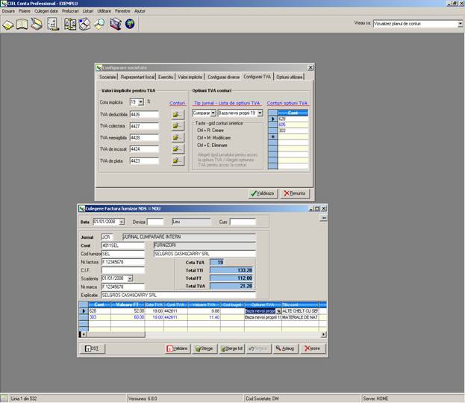Click the lookup icon in Optiune TVA cell
Viewport: 465px width, 403px height.
[278, 311]
